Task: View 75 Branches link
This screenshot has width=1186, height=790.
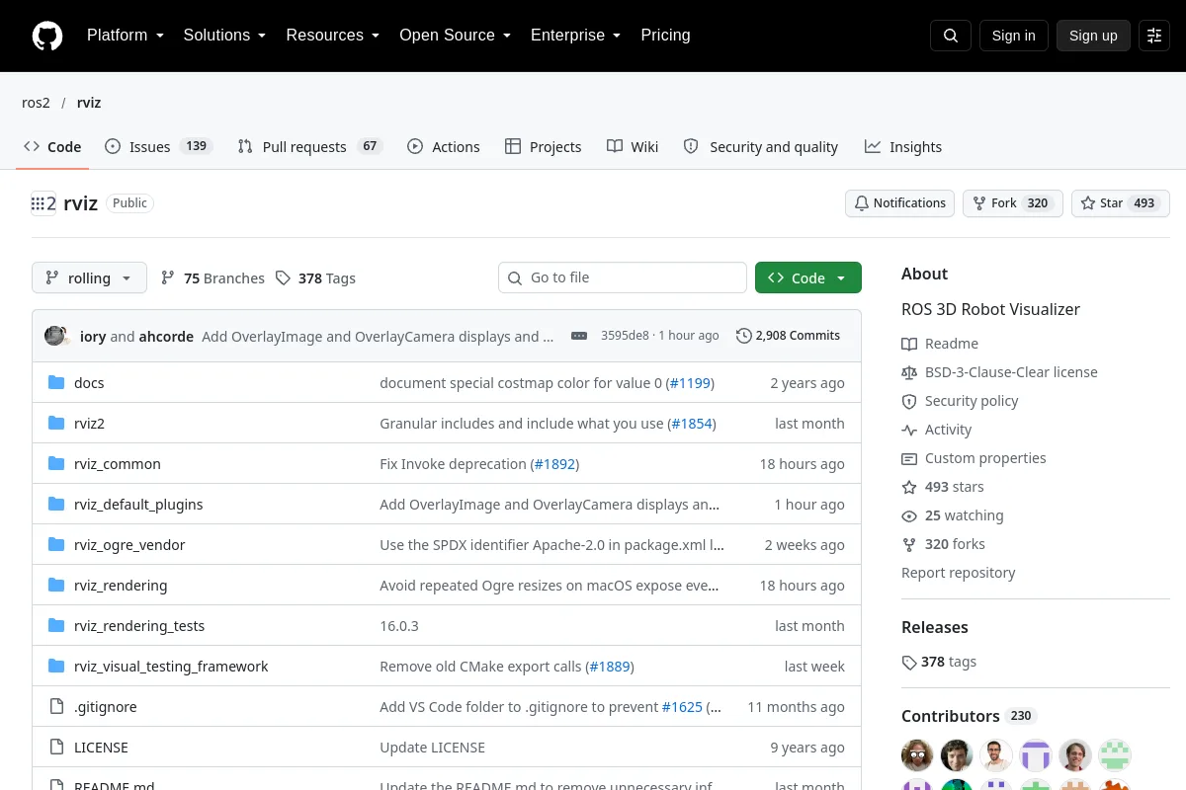Action: 212,278
